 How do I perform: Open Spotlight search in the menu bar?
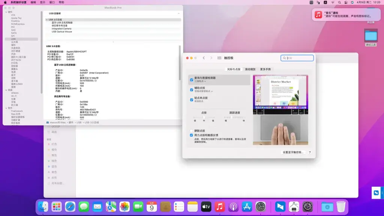point(339,3)
